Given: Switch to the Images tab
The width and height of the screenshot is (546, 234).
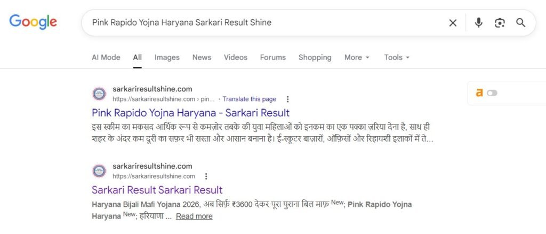Looking at the screenshot, I should [x=167, y=57].
